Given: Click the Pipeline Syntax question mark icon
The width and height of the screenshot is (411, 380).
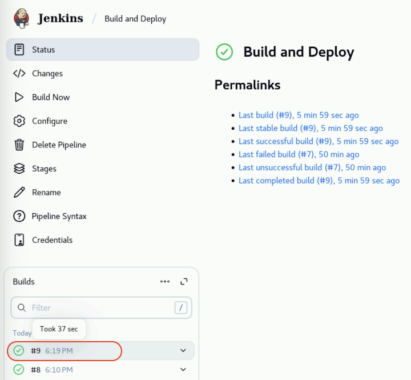Looking at the screenshot, I should 19,217.
